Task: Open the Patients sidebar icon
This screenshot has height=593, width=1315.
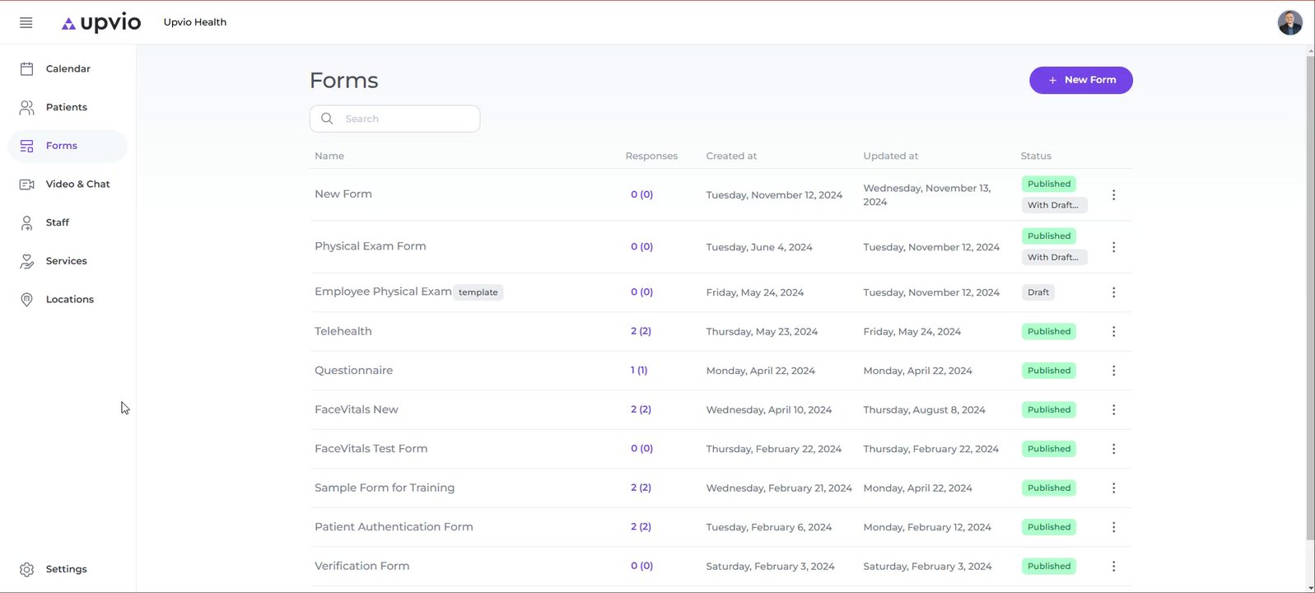Action: point(26,107)
